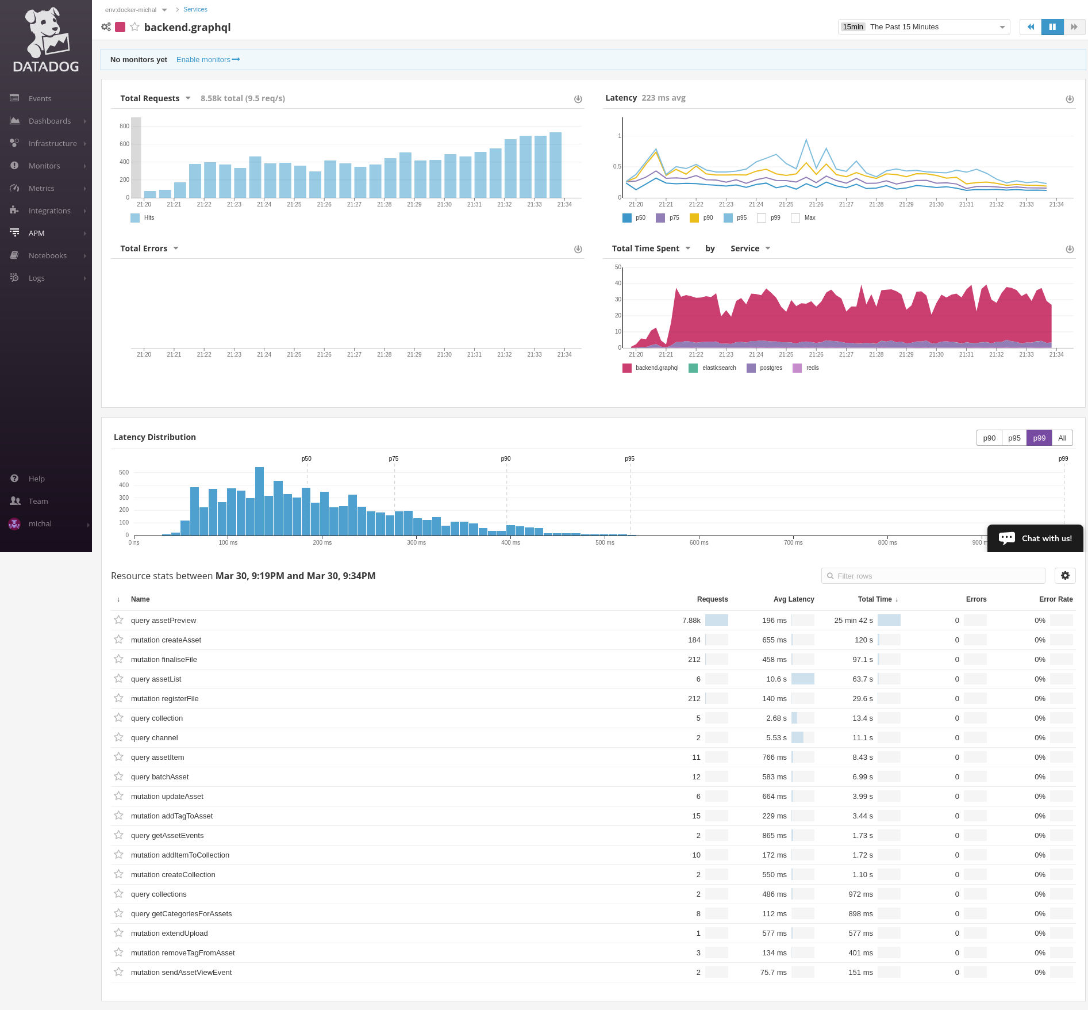Open the mutation finaliseFile resource

click(164, 660)
